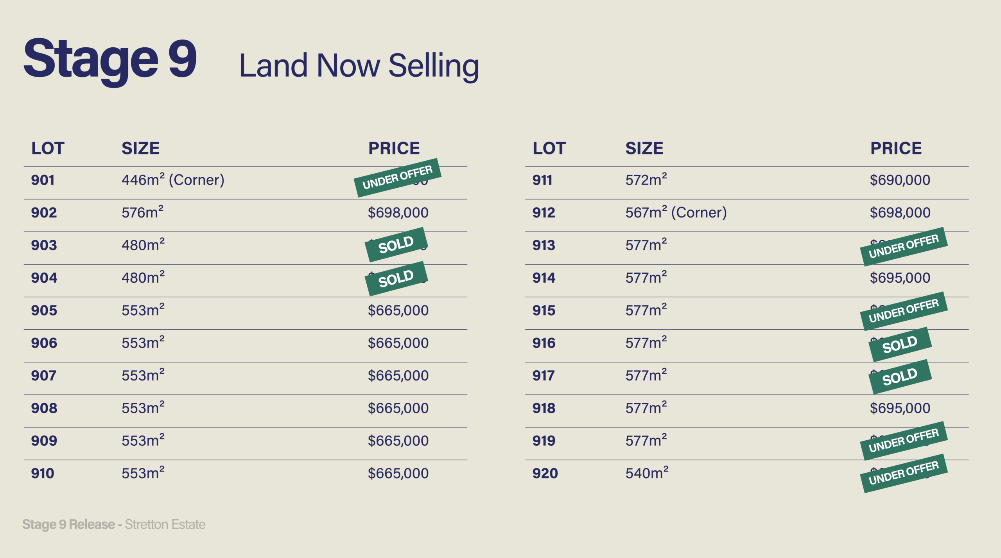Click the $695,000 price for lot 914
1001x558 pixels.
point(900,278)
